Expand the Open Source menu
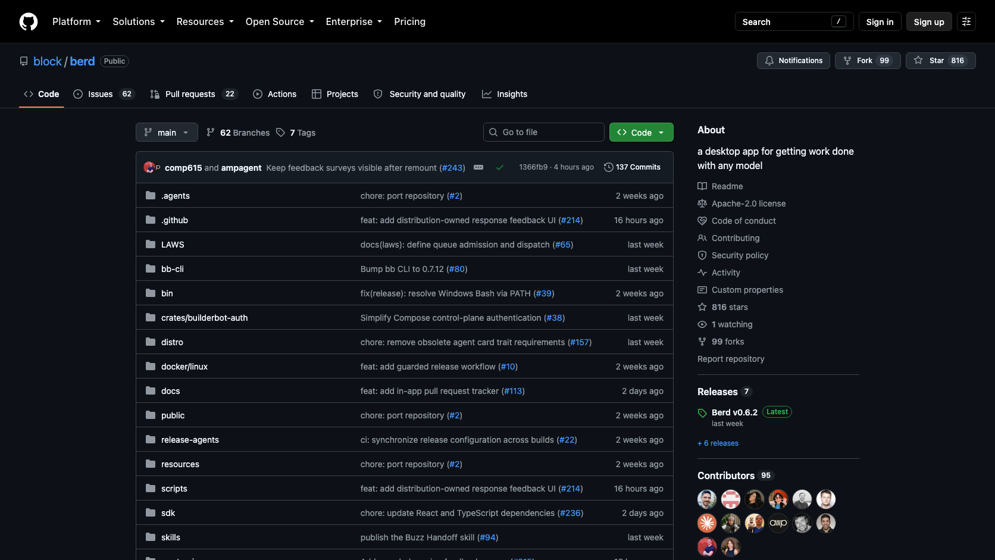The width and height of the screenshot is (995, 560). [x=280, y=21]
